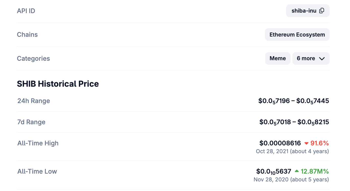The height and width of the screenshot is (191, 350).
Task: Click the chevron icon in the 6 more button
Action: (322, 59)
